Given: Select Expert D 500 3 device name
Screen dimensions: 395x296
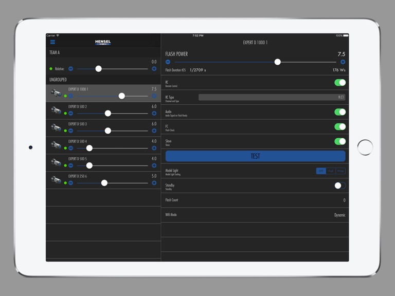Looking at the screenshot, I should 77,124.
